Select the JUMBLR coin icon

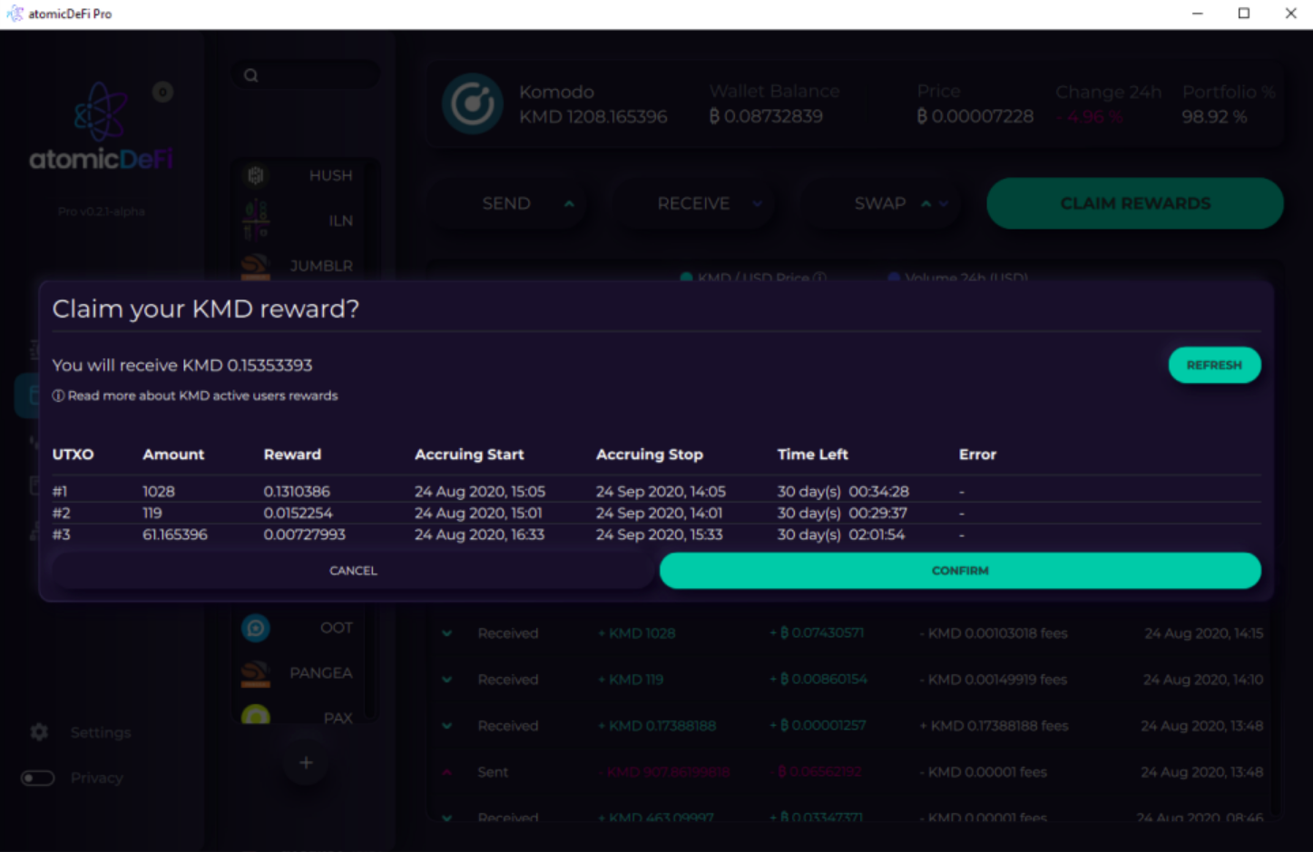click(x=256, y=266)
